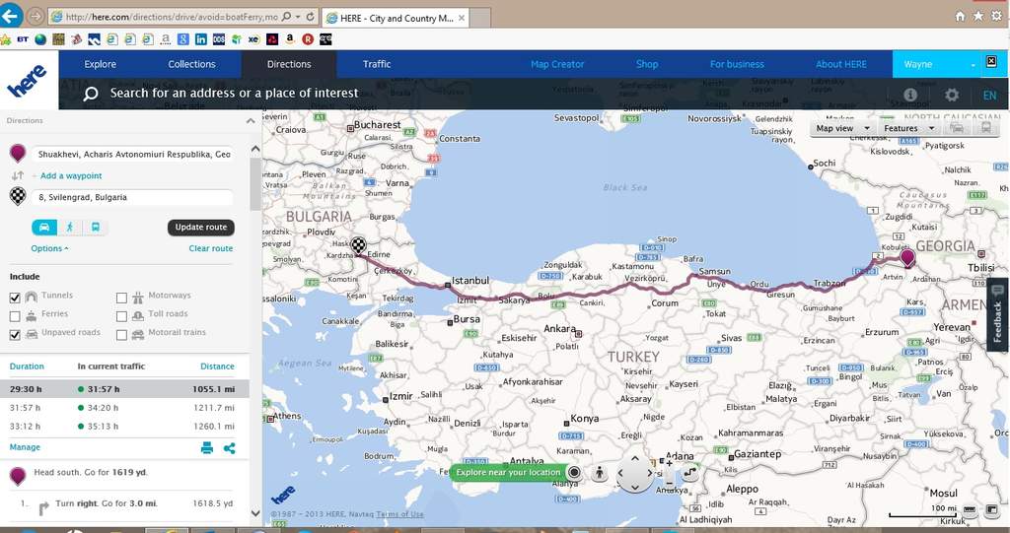Open the Explore tab

101,64
